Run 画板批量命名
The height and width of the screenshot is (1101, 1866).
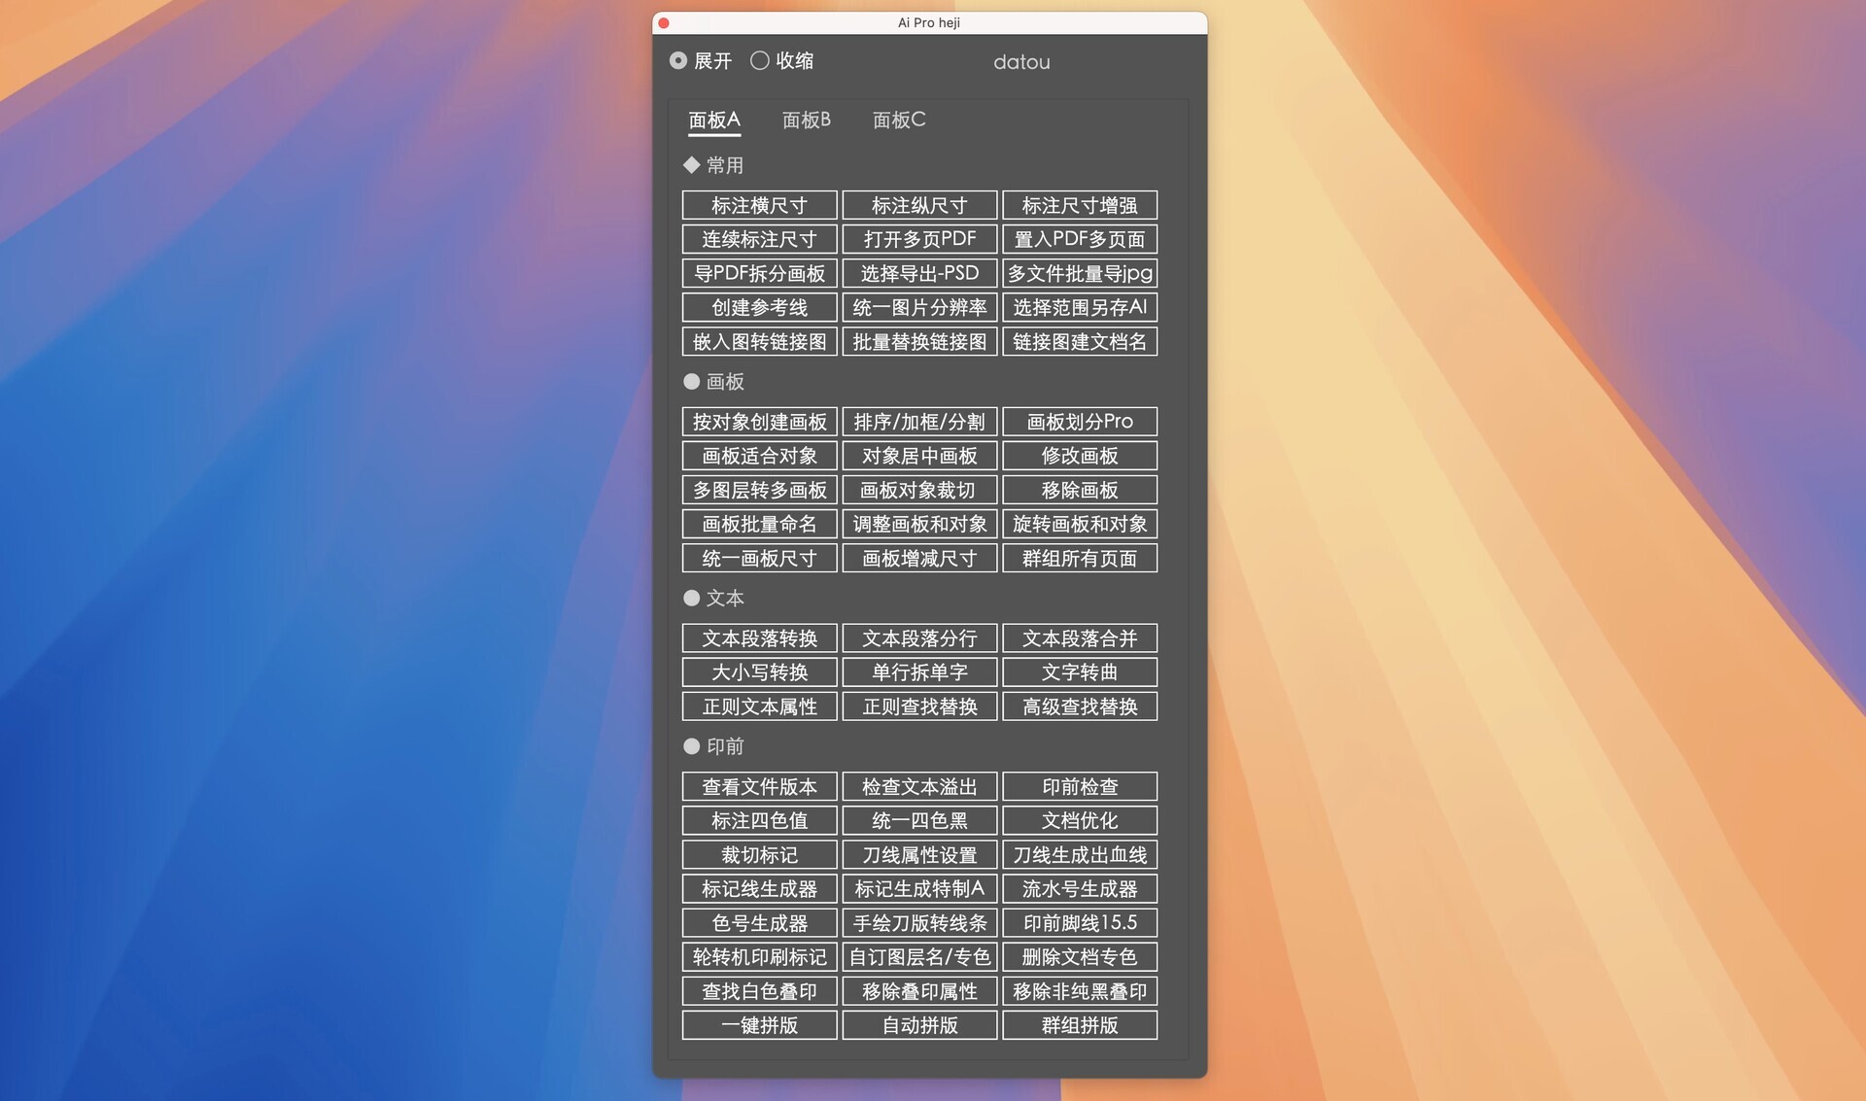pos(760,524)
